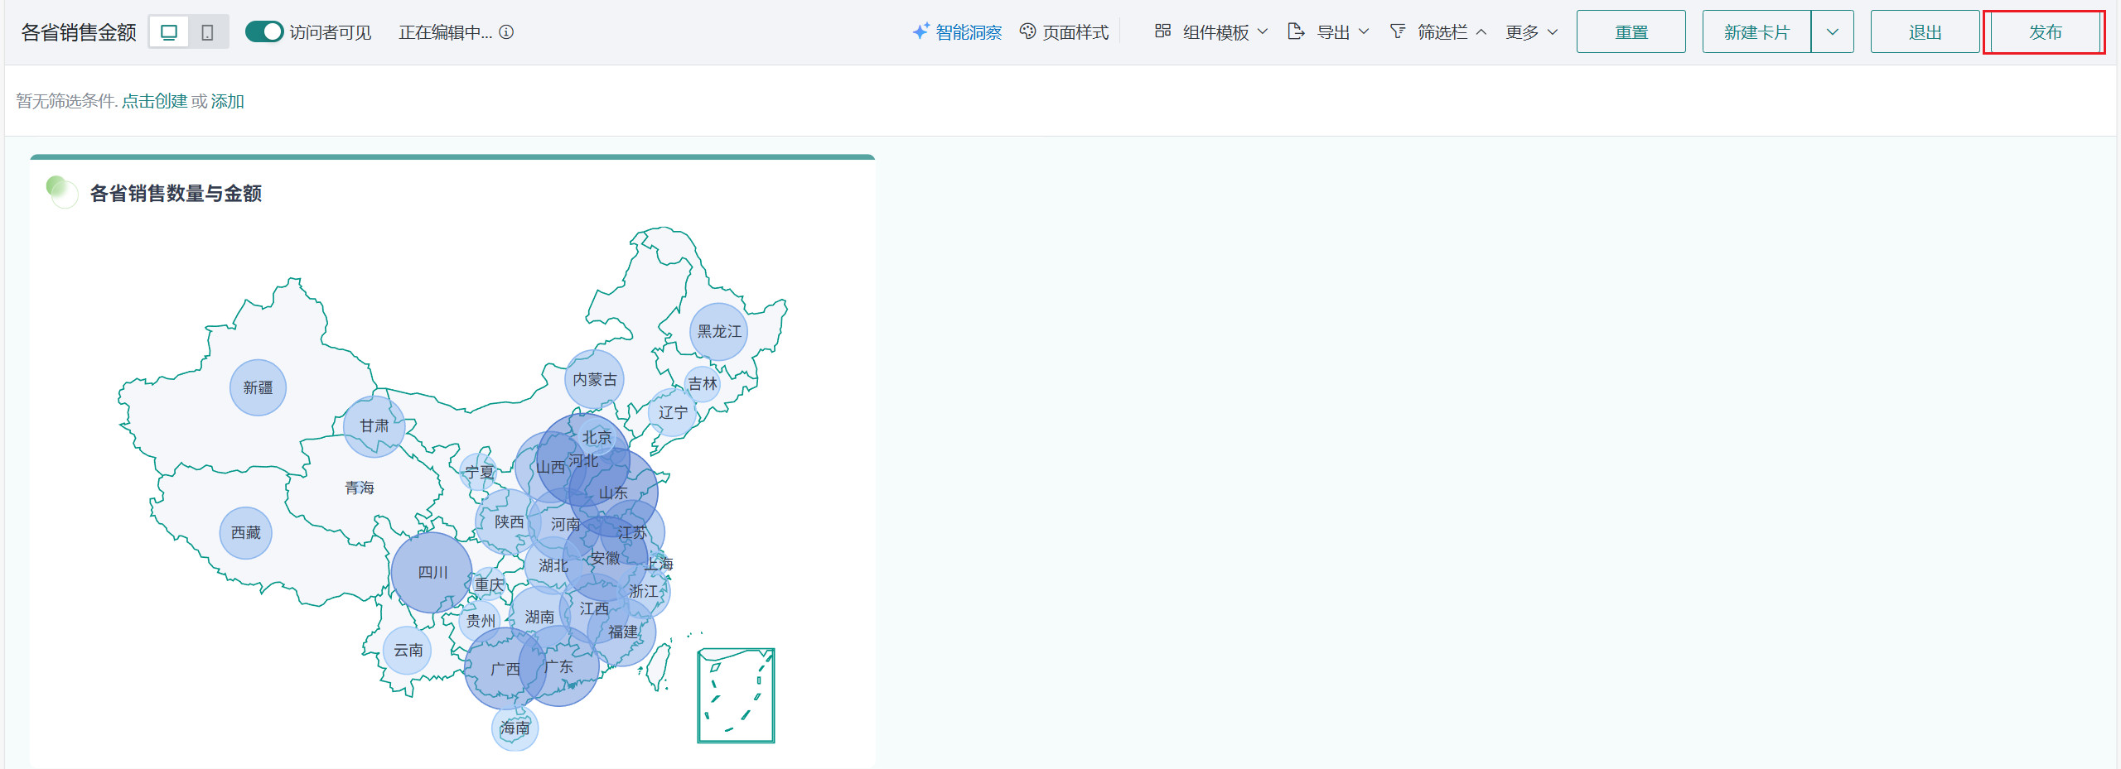Image resolution: width=2121 pixels, height=769 pixels.
Task: Collapse the 筛选栏 panel
Action: click(1481, 32)
